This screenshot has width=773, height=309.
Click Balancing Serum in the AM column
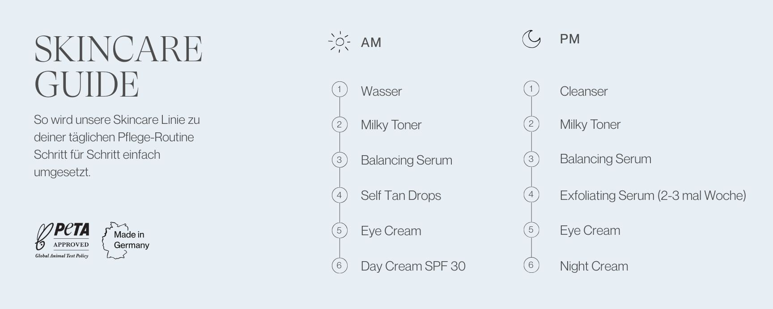(x=406, y=160)
